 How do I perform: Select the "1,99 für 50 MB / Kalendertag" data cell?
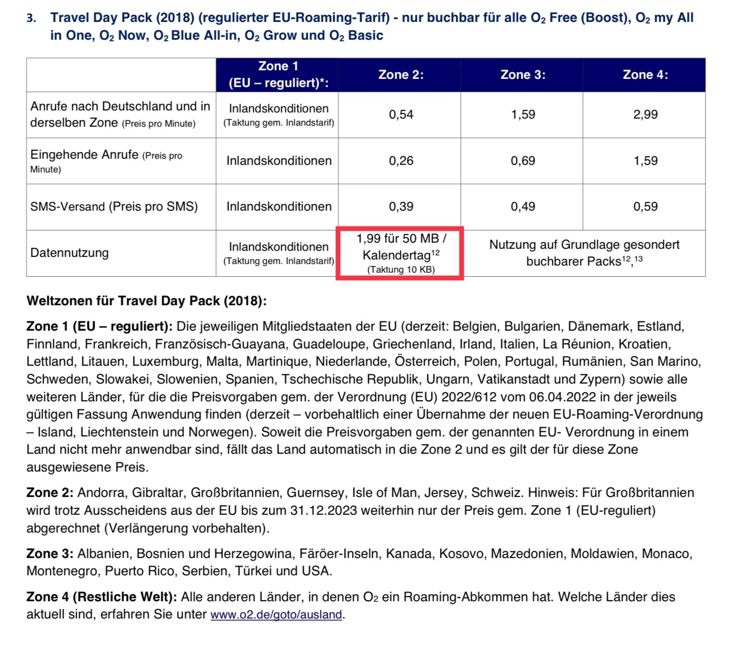[400, 253]
